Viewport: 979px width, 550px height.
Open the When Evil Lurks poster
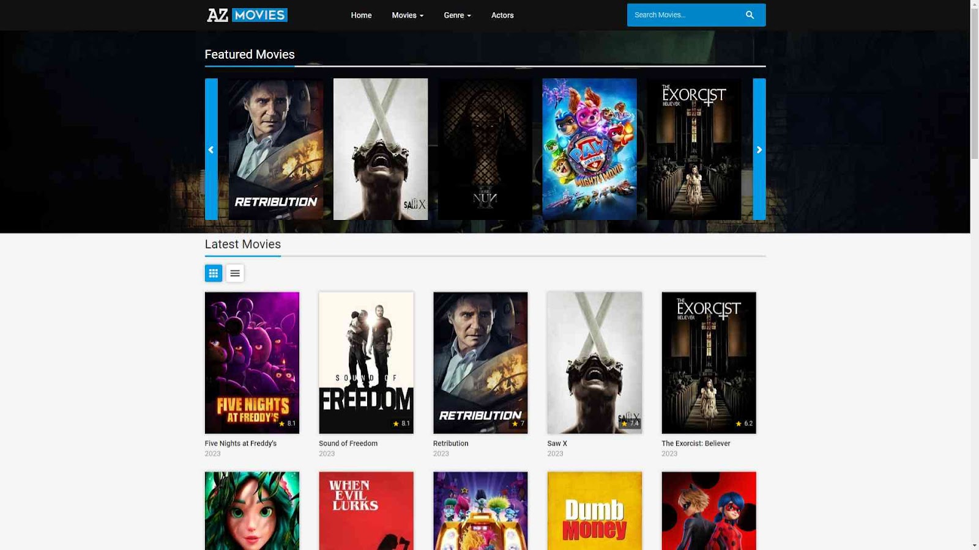point(366,511)
